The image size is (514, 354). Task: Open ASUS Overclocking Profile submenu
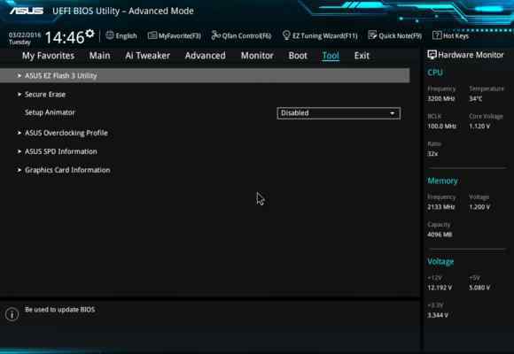click(66, 133)
